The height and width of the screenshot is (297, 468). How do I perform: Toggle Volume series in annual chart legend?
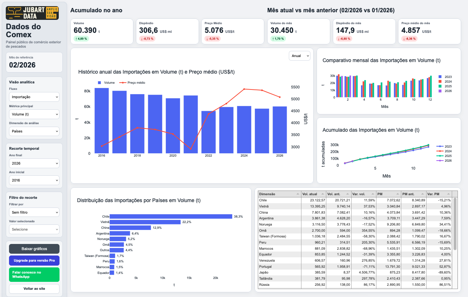106,83
